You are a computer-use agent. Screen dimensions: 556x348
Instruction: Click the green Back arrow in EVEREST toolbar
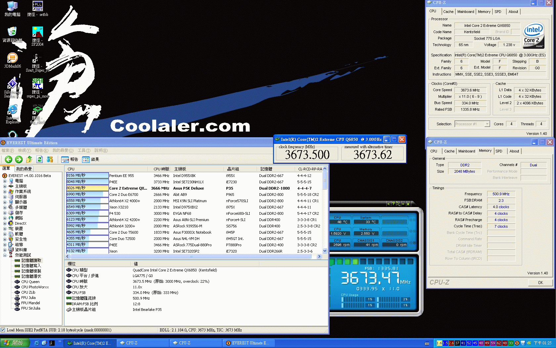pyautogui.click(x=9, y=159)
